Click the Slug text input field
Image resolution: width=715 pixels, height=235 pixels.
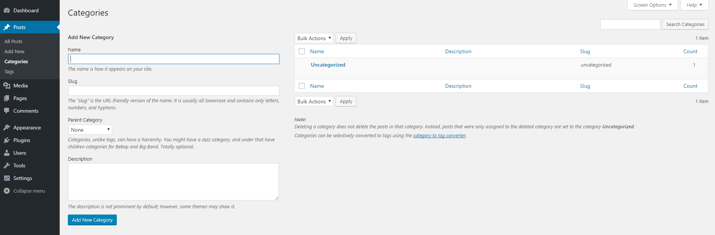pos(173,91)
